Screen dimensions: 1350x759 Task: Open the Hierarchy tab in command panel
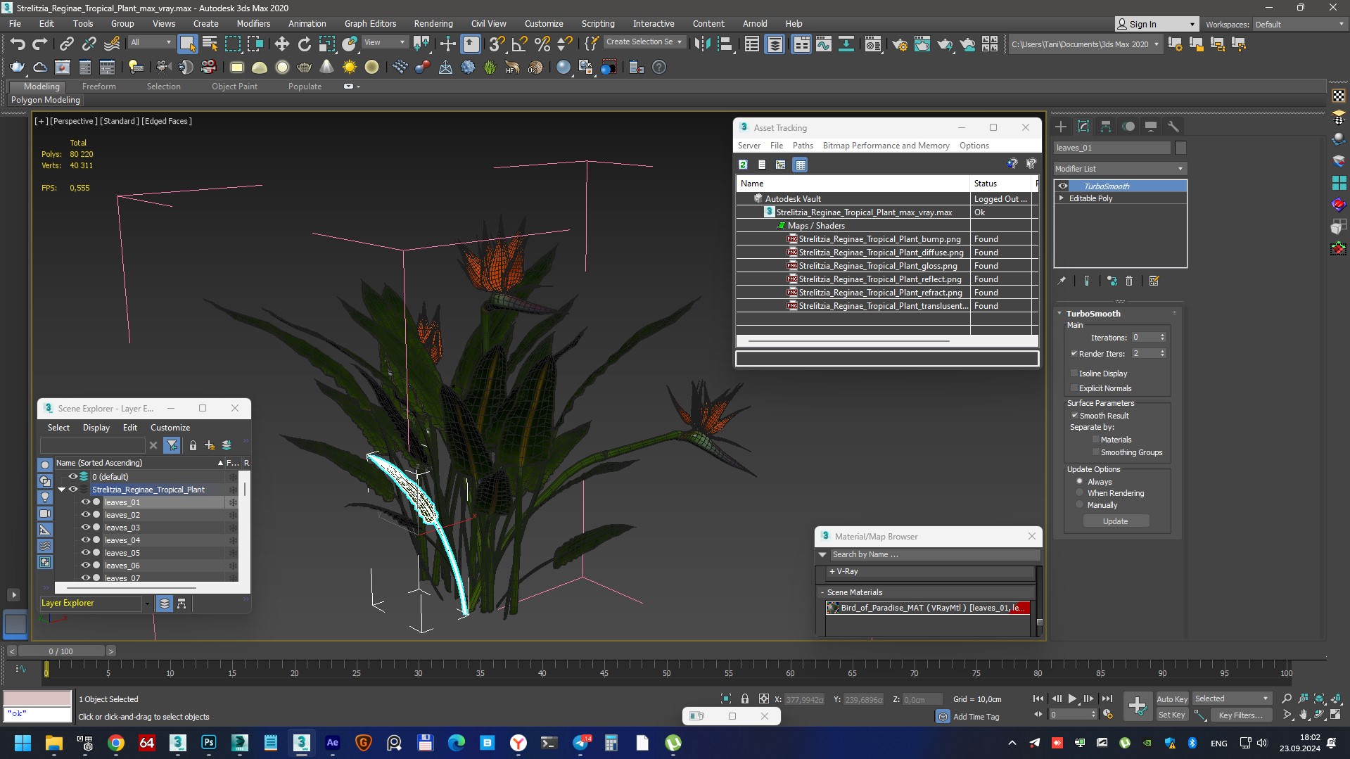pyautogui.click(x=1106, y=127)
